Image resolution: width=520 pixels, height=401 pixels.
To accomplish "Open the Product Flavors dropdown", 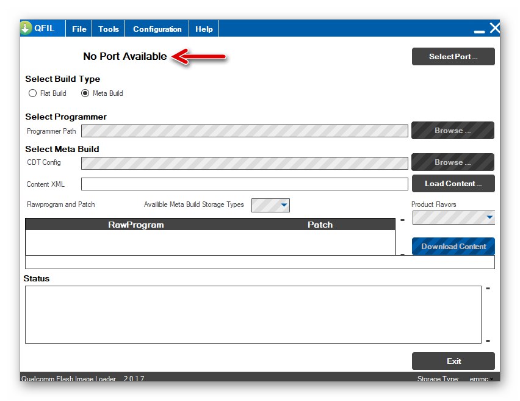I will (x=453, y=217).
